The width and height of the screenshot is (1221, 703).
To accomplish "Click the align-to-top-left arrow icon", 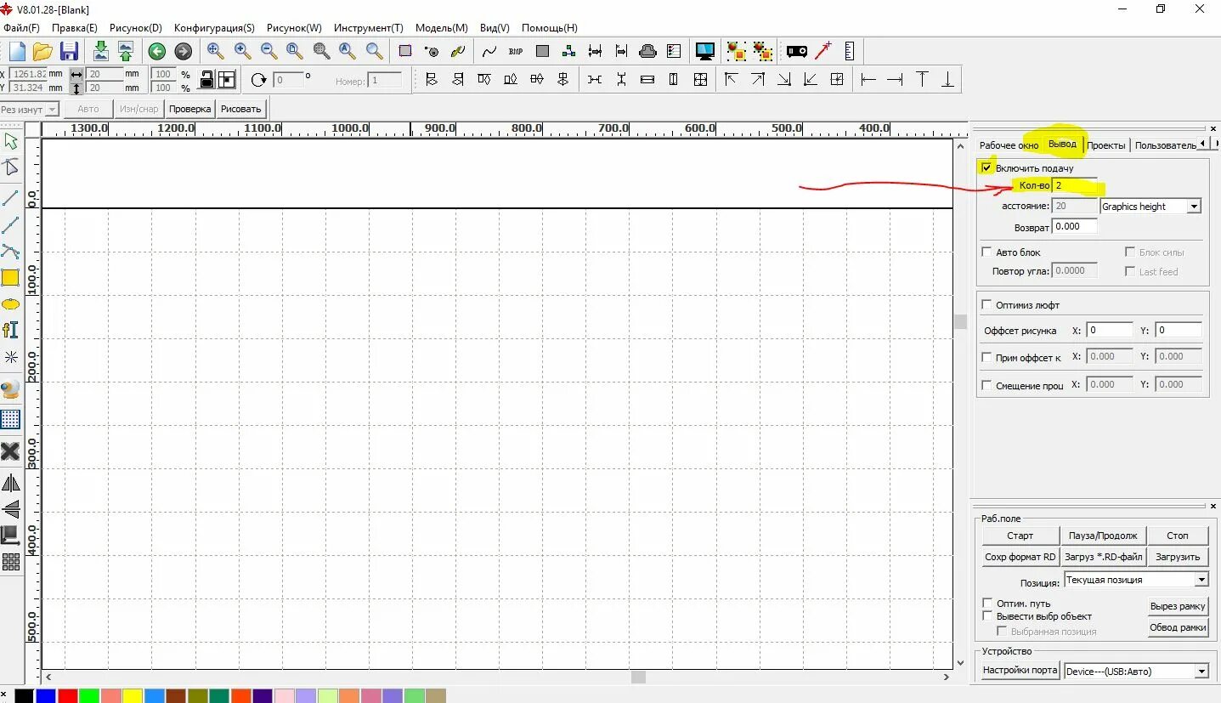I will [x=731, y=80].
